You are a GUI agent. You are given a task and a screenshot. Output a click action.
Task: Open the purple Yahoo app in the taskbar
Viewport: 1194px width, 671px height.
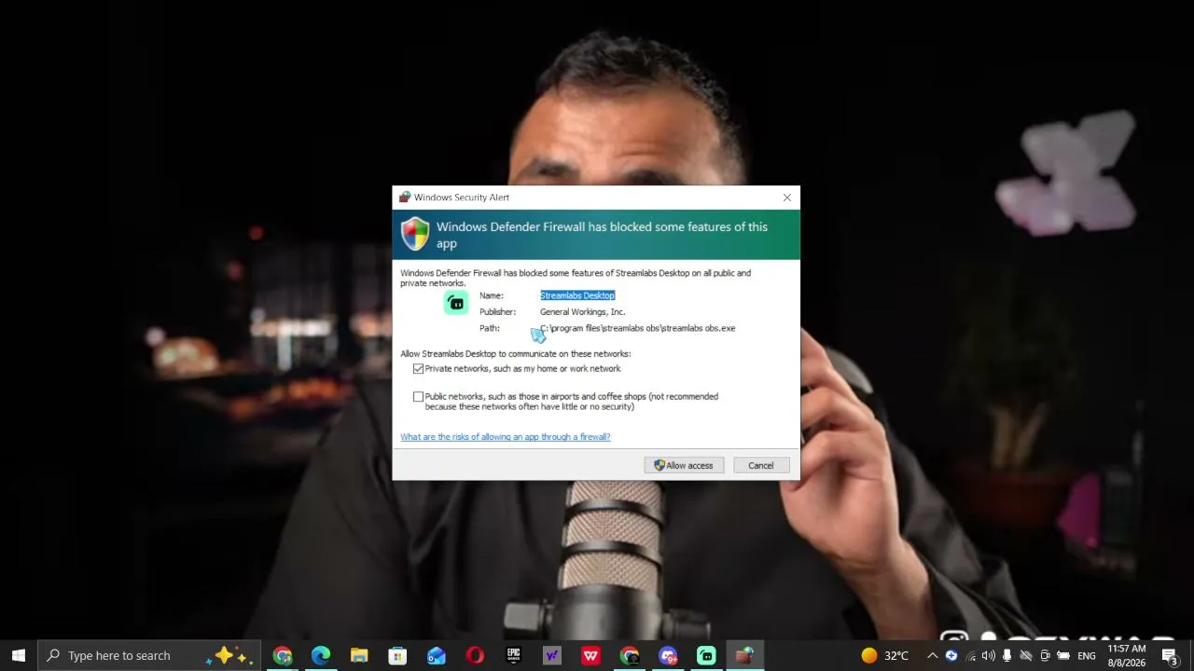(552, 655)
